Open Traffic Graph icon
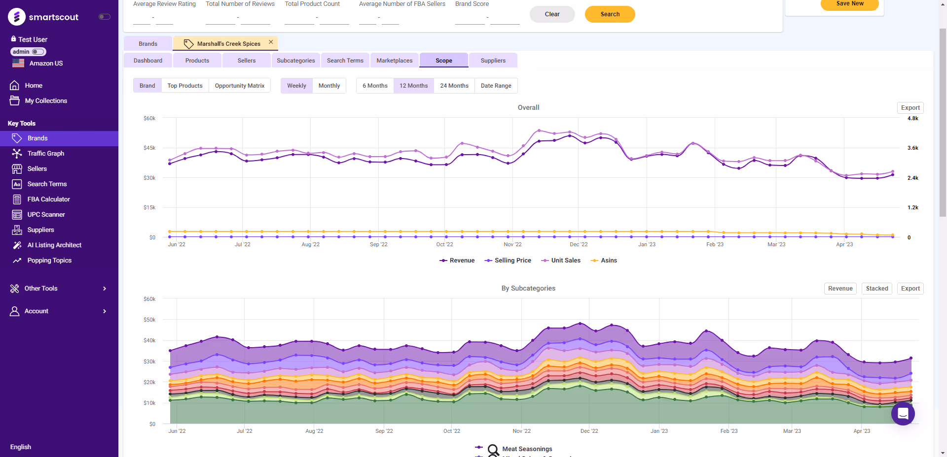The image size is (947, 457). pyautogui.click(x=17, y=153)
